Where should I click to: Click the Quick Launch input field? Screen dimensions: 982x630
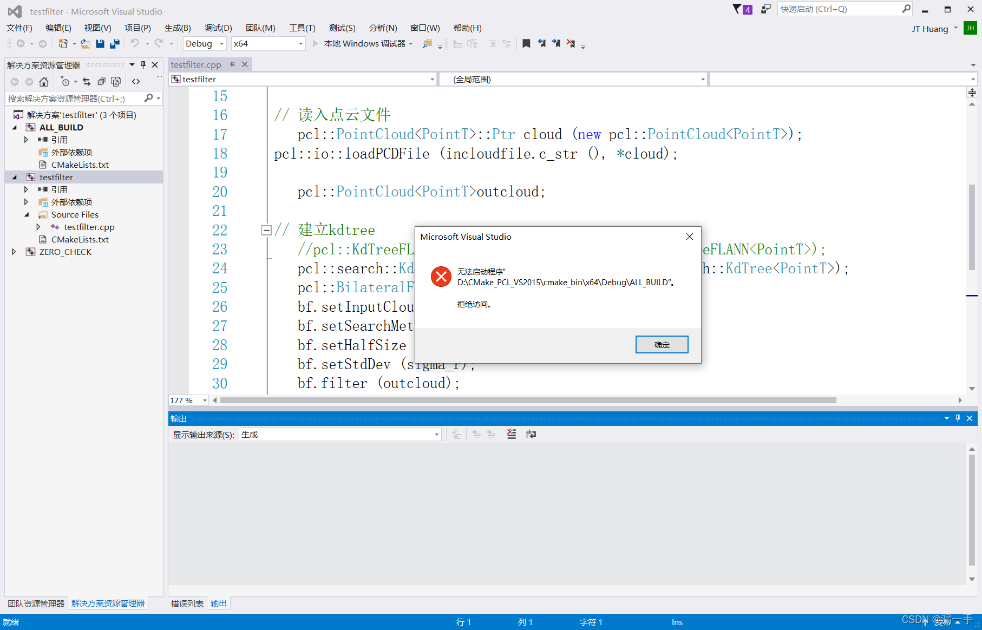[x=839, y=9]
